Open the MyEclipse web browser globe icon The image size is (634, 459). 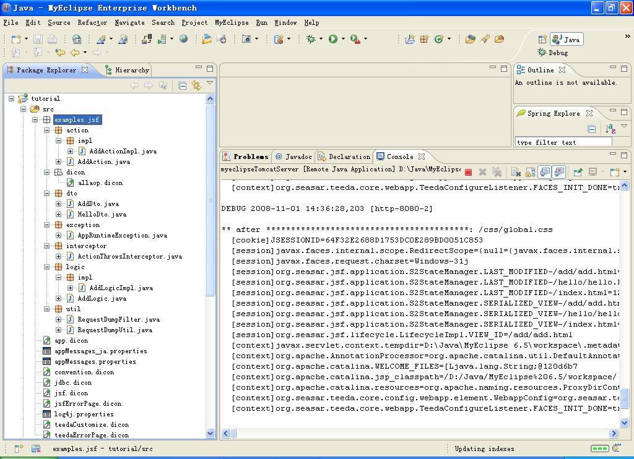tap(183, 39)
